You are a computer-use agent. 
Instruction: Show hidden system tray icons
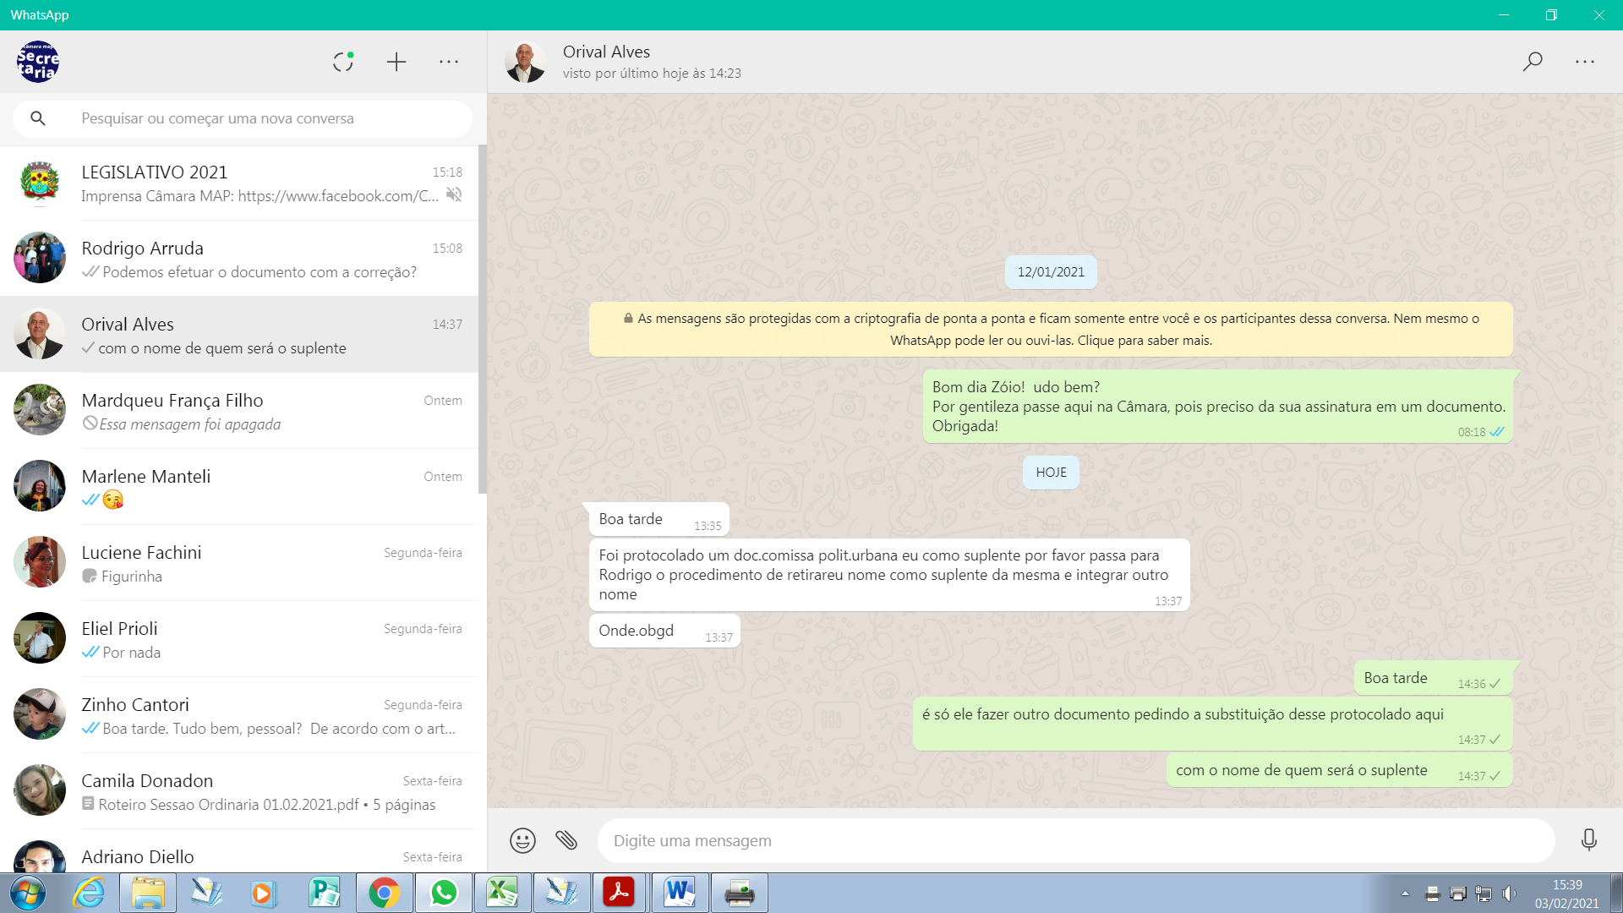(1405, 894)
